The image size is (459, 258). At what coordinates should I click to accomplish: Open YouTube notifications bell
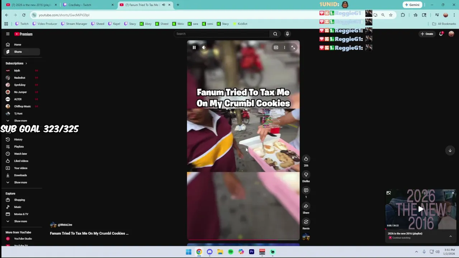[x=441, y=34]
